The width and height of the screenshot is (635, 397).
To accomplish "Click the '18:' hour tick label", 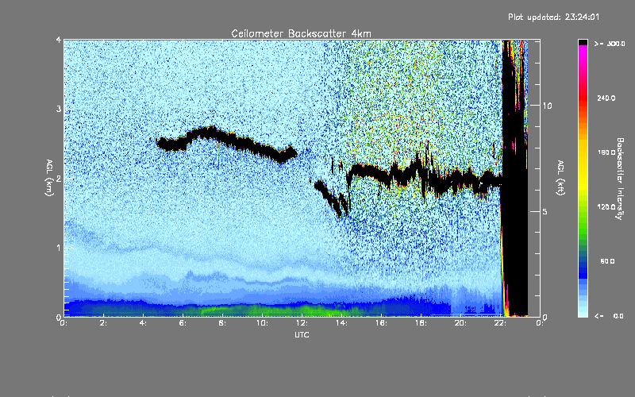I will (x=421, y=323).
